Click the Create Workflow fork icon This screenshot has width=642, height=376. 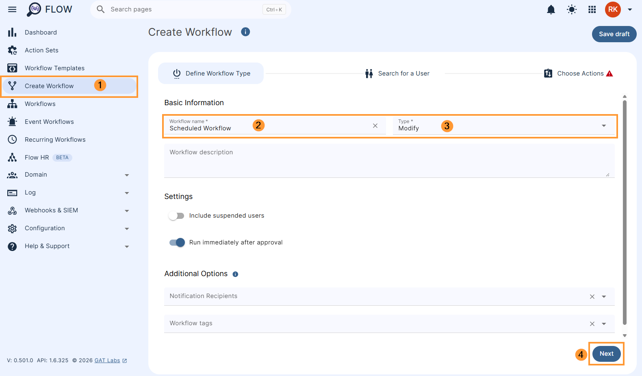[x=12, y=86]
